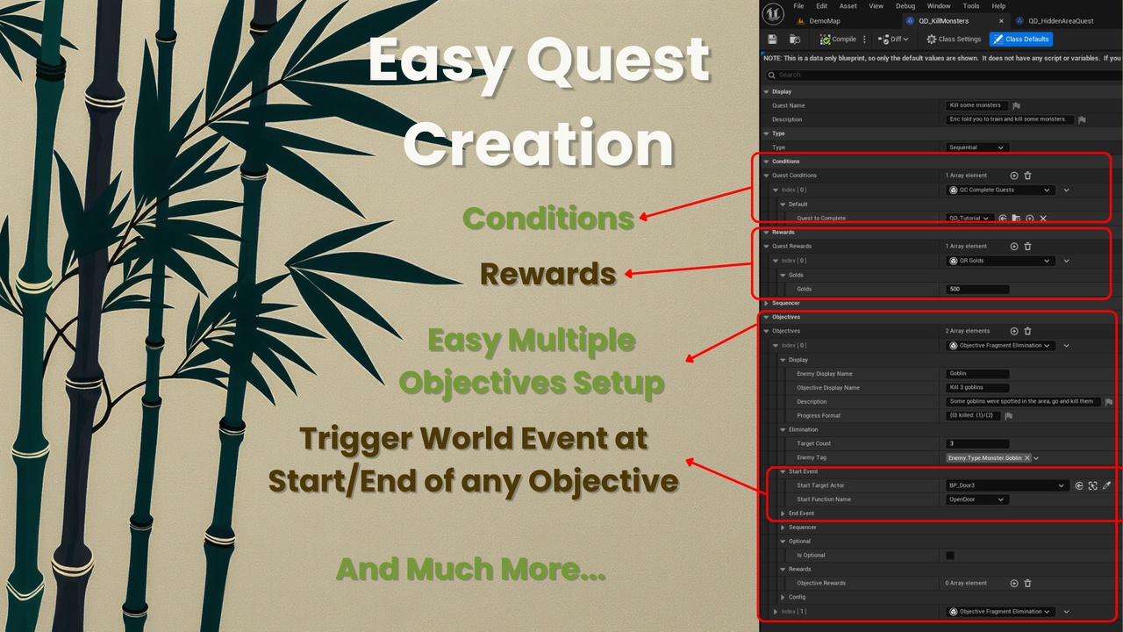Open the Edit menu

pos(823,6)
